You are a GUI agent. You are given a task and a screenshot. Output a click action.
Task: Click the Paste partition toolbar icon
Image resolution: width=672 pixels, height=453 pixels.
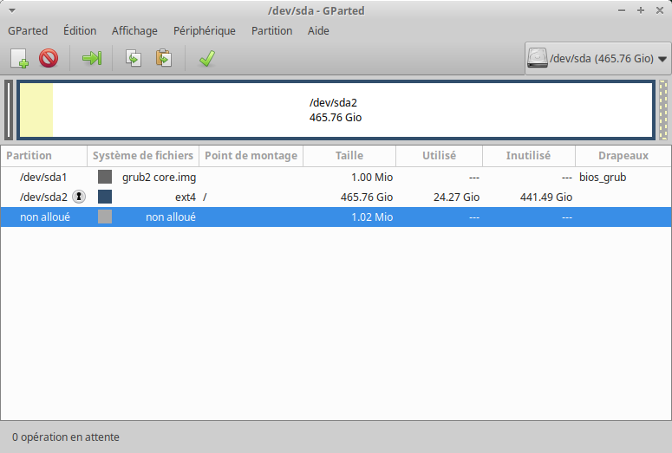click(x=164, y=58)
